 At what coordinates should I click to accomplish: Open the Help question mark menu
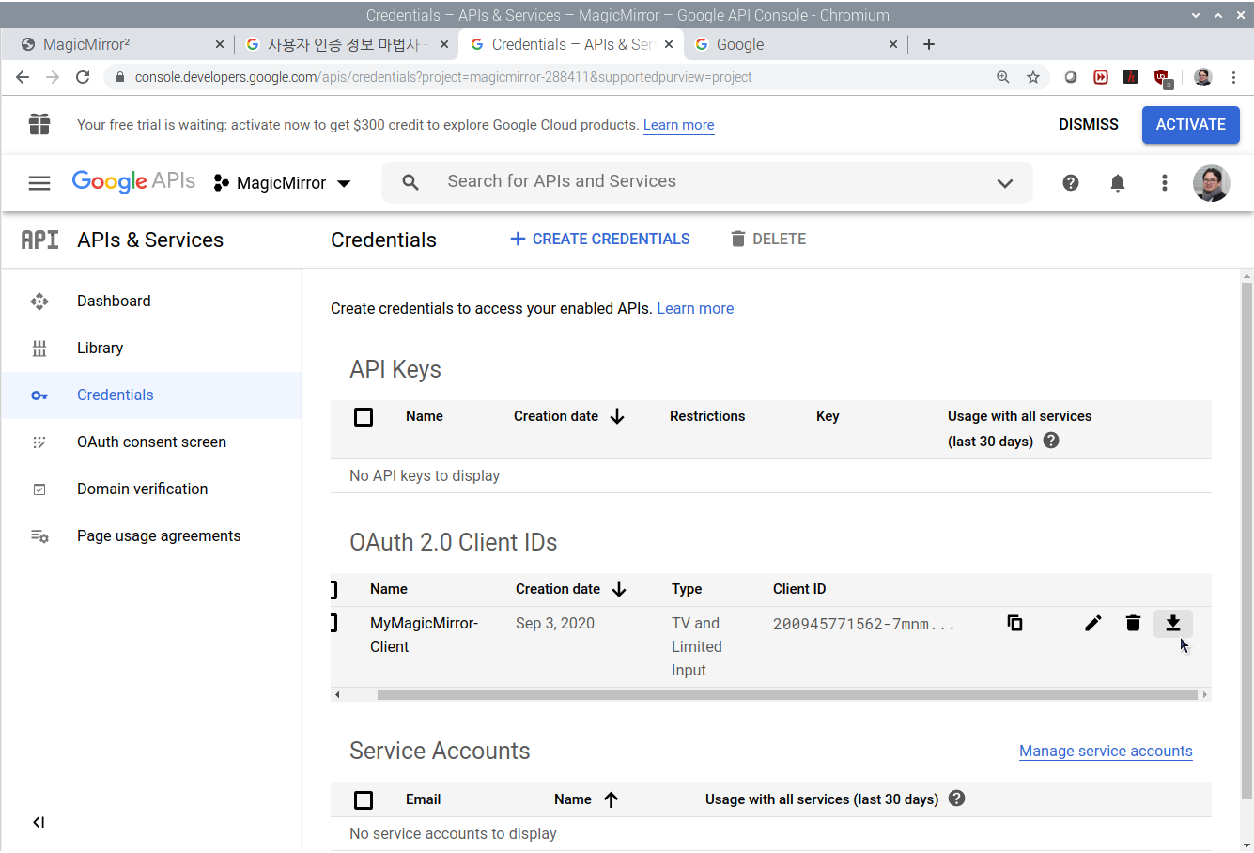click(x=1070, y=183)
